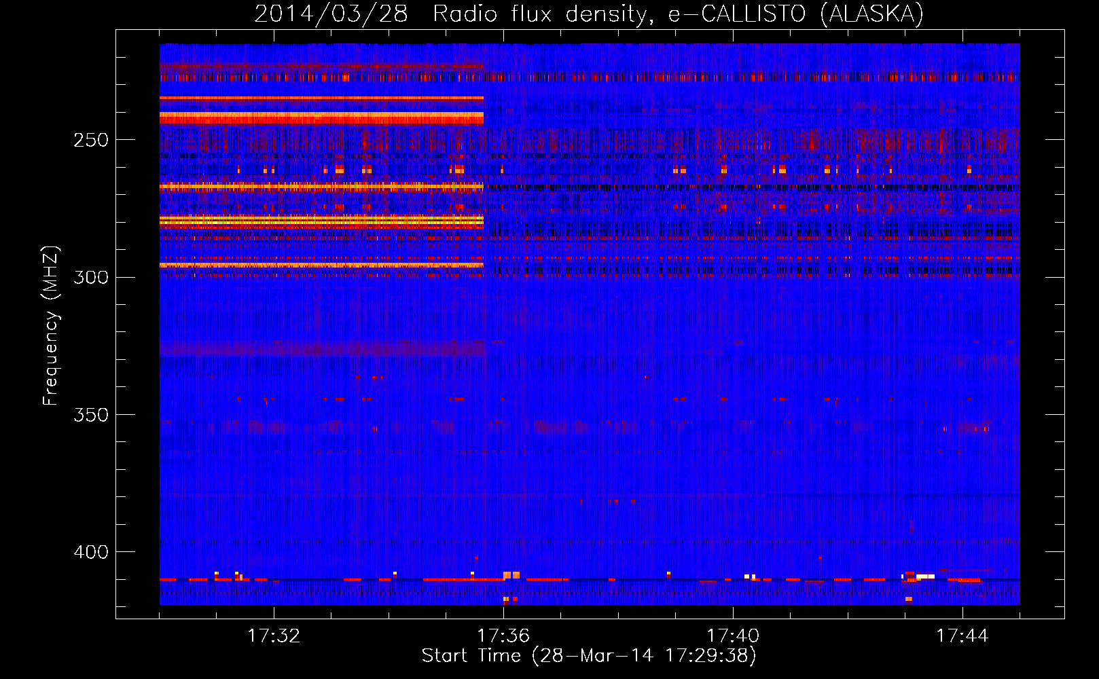Click the 400 frequency tick label
Image resolution: width=1099 pixels, height=679 pixels.
click(x=91, y=552)
